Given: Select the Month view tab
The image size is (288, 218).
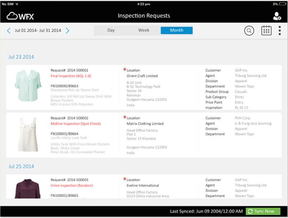Looking at the screenshot, I should coord(177,30).
